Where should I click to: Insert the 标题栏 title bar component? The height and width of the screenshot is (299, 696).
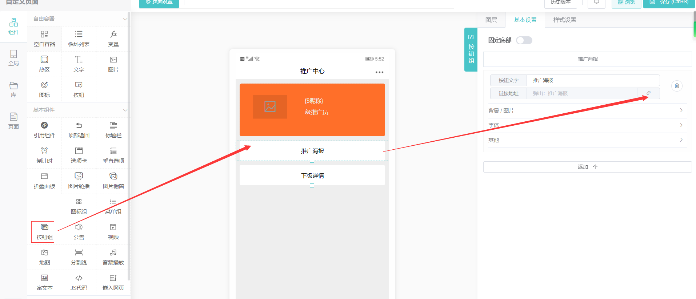pyautogui.click(x=113, y=130)
